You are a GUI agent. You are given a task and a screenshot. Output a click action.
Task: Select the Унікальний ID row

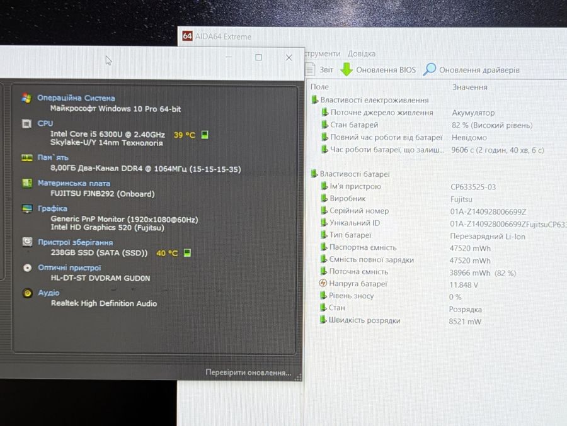click(x=444, y=223)
